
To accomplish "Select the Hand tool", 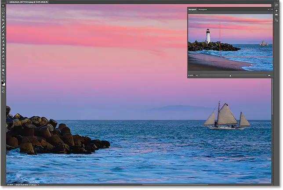I will [3, 70].
